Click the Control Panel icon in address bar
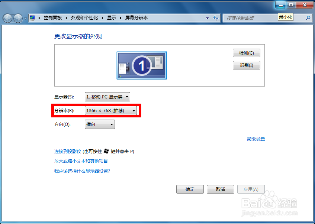Screen dimensions: 315x224 pos(32,18)
